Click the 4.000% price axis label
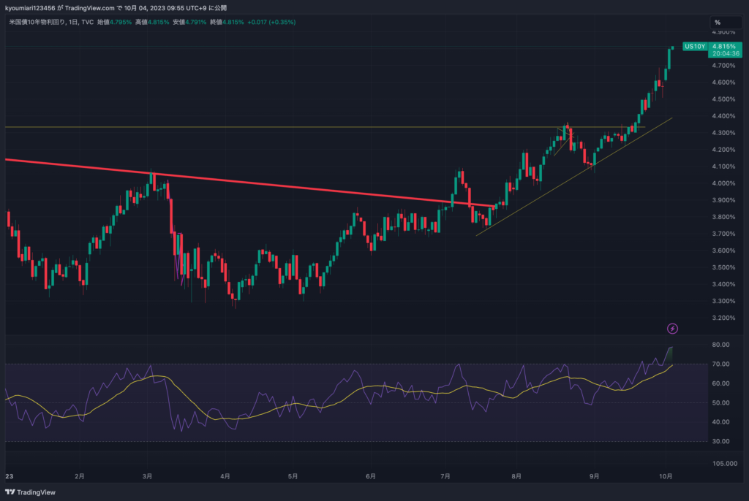The width and height of the screenshot is (749, 501). click(723, 183)
